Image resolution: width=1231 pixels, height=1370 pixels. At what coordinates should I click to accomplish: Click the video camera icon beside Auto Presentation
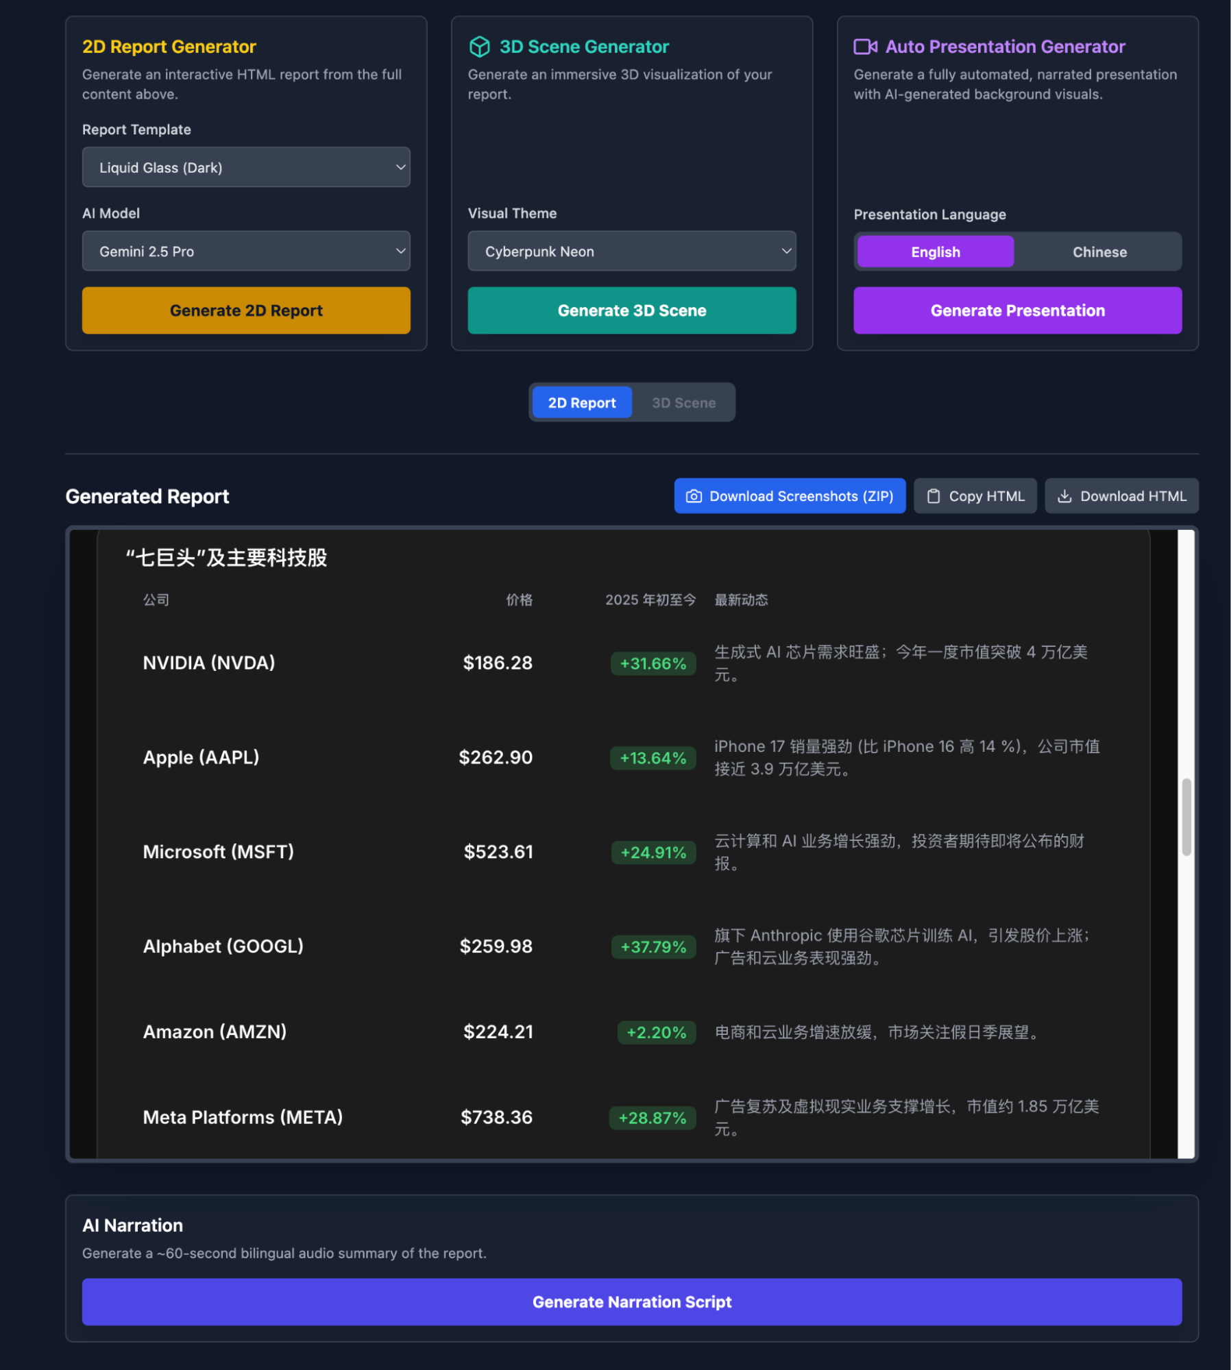[x=864, y=47]
